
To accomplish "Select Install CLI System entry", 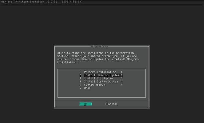I will click(x=99, y=78).
